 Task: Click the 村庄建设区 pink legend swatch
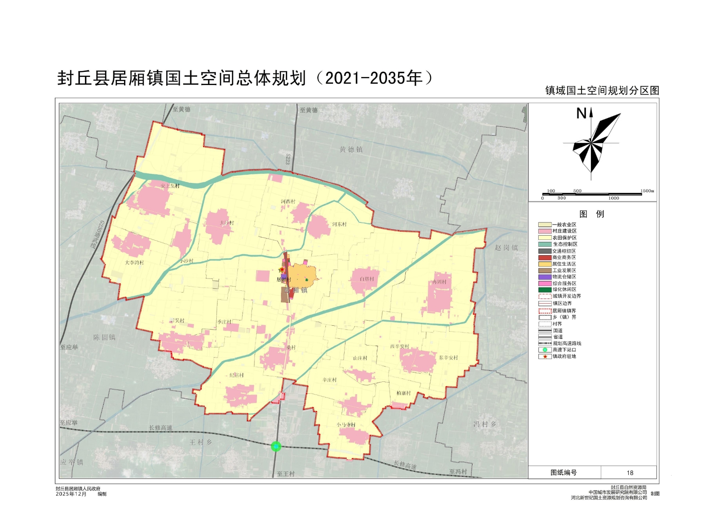tap(545, 231)
